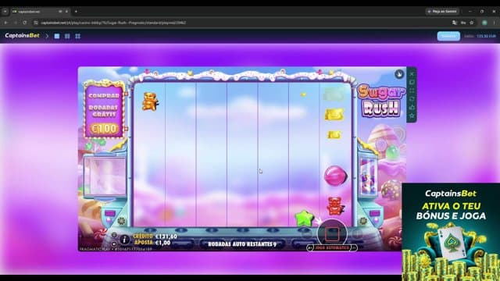Select the two-game split layout icon
500x281 pixels.
[67, 37]
